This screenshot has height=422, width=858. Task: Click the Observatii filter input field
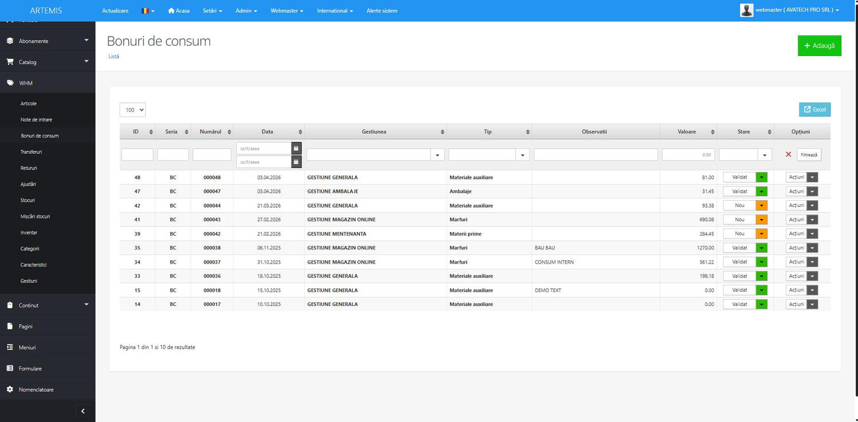click(x=595, y=154)
